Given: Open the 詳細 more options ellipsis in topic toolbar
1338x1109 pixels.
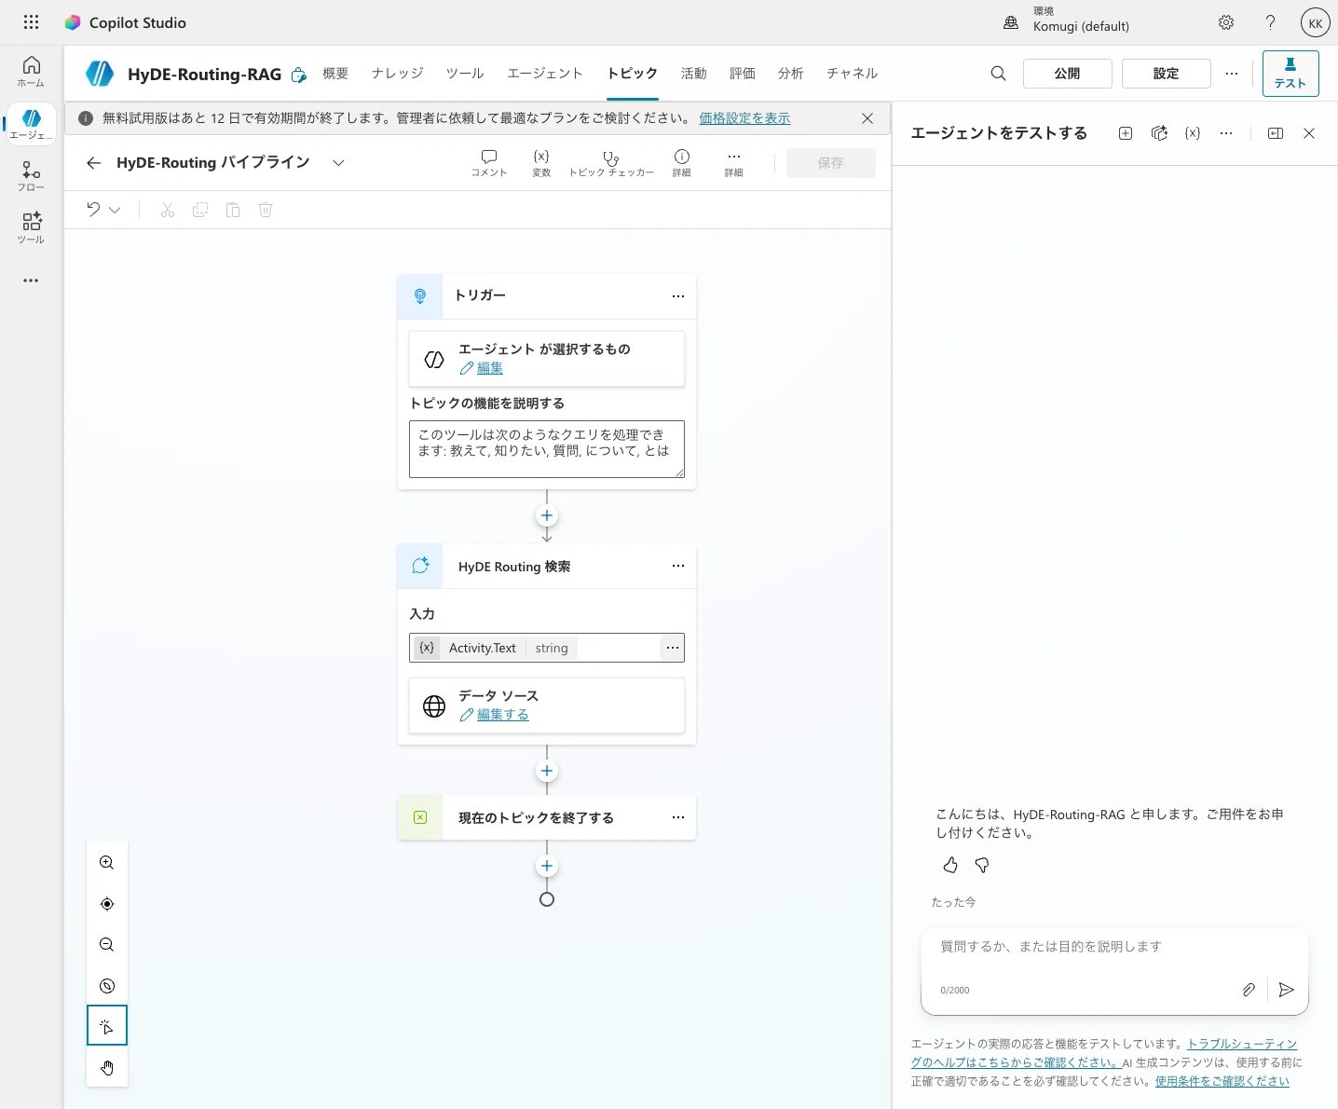Looking at the screenshot, I should point(734,162).
